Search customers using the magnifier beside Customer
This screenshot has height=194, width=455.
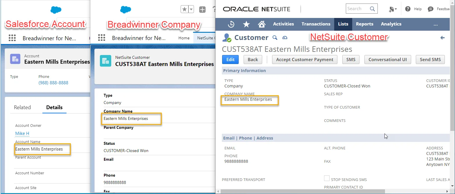275,38
